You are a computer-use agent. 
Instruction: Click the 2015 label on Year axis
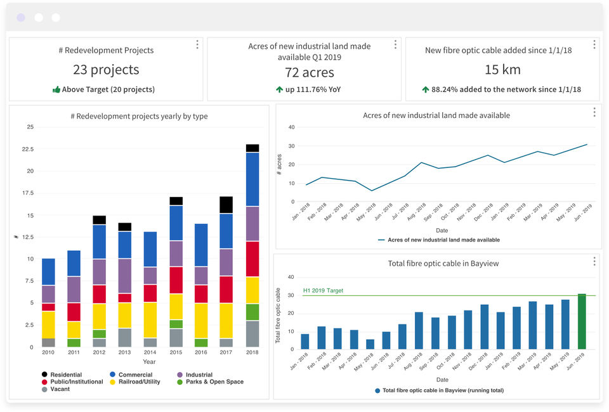176,352
